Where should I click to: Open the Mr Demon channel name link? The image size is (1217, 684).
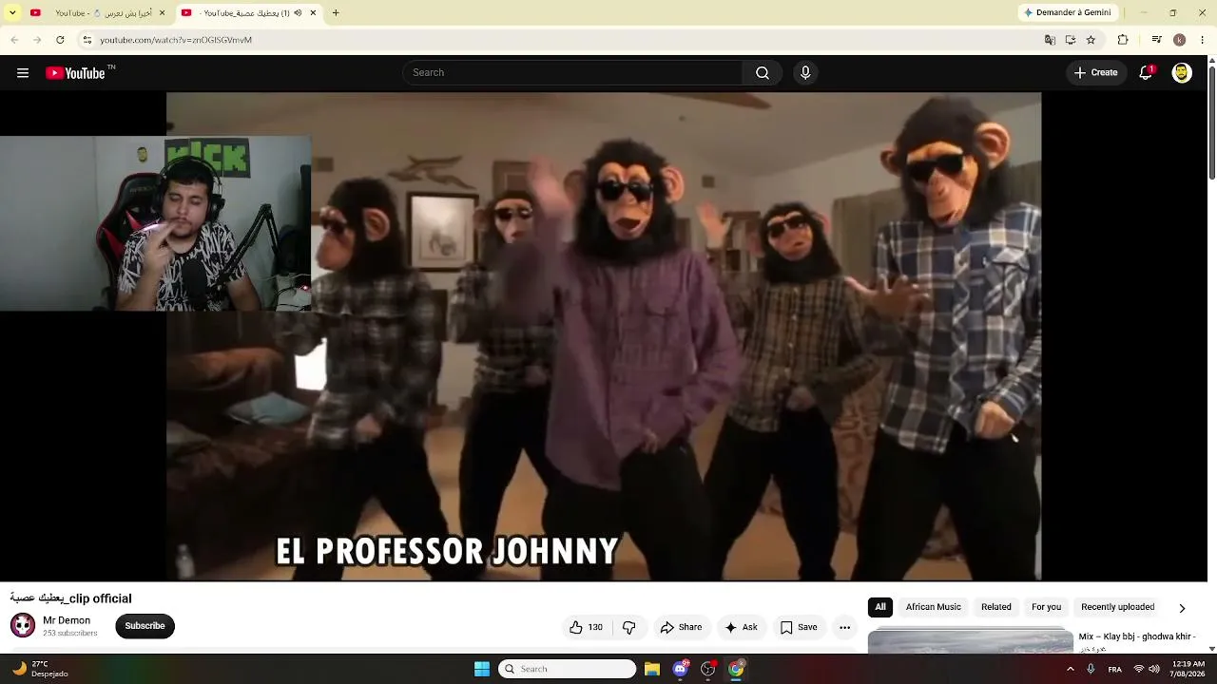(x=67, y=620)
